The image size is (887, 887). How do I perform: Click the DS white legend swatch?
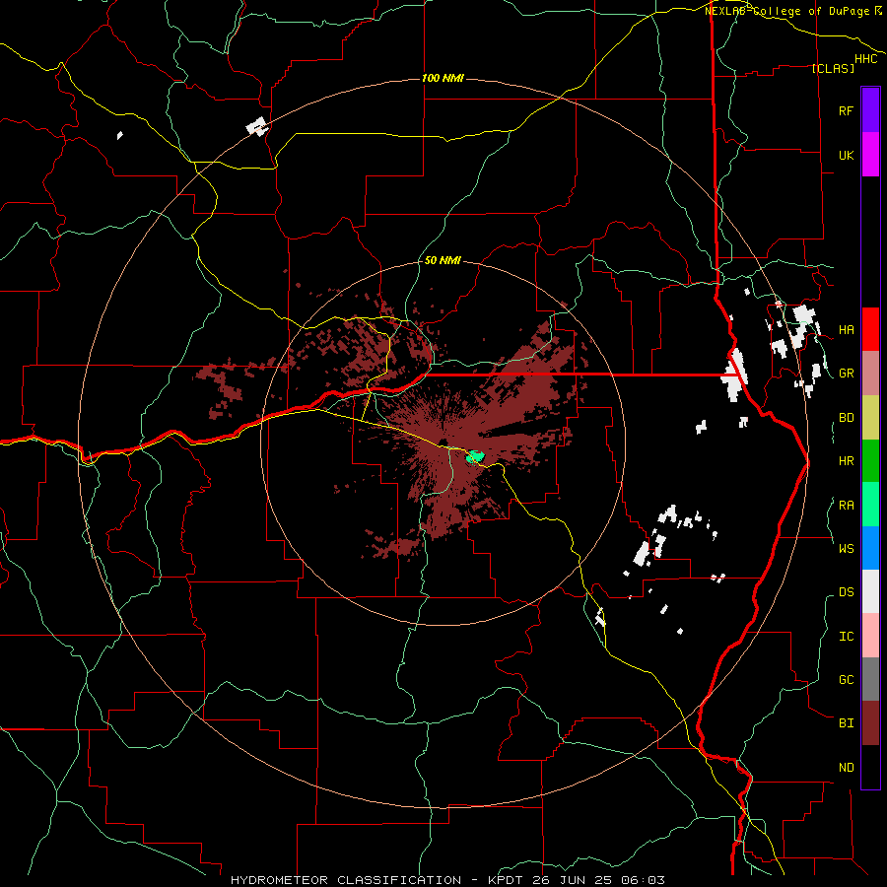[x=870, y=591]
